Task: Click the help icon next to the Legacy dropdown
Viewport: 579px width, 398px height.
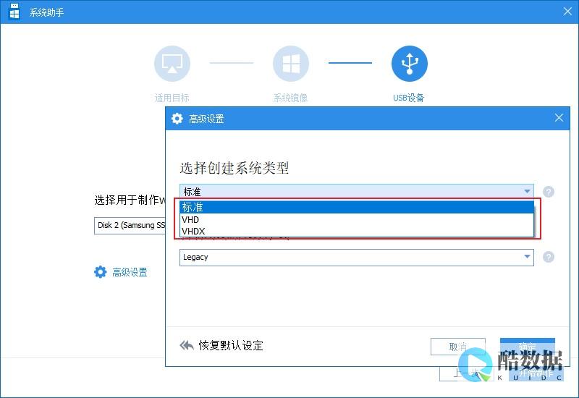Action: (549, 257)
